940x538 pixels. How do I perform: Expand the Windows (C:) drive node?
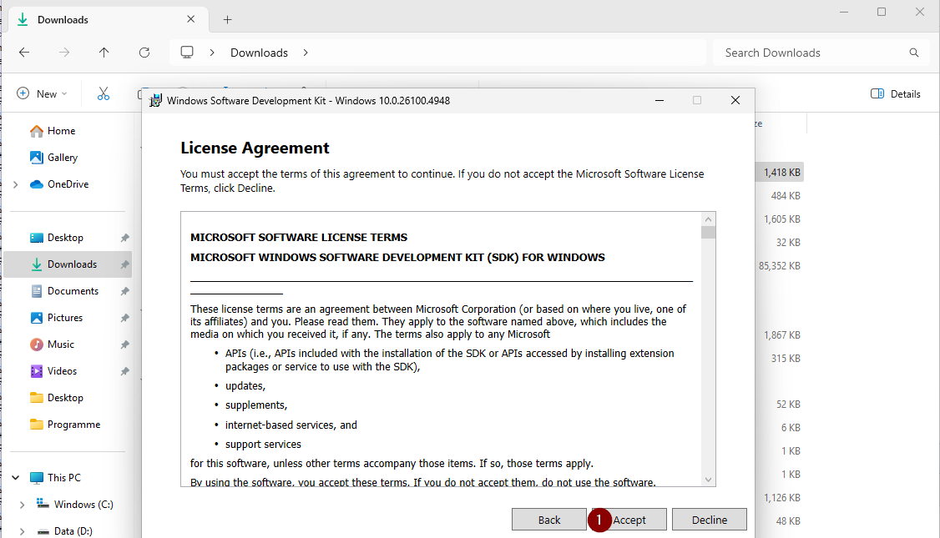tap(23, 505)
